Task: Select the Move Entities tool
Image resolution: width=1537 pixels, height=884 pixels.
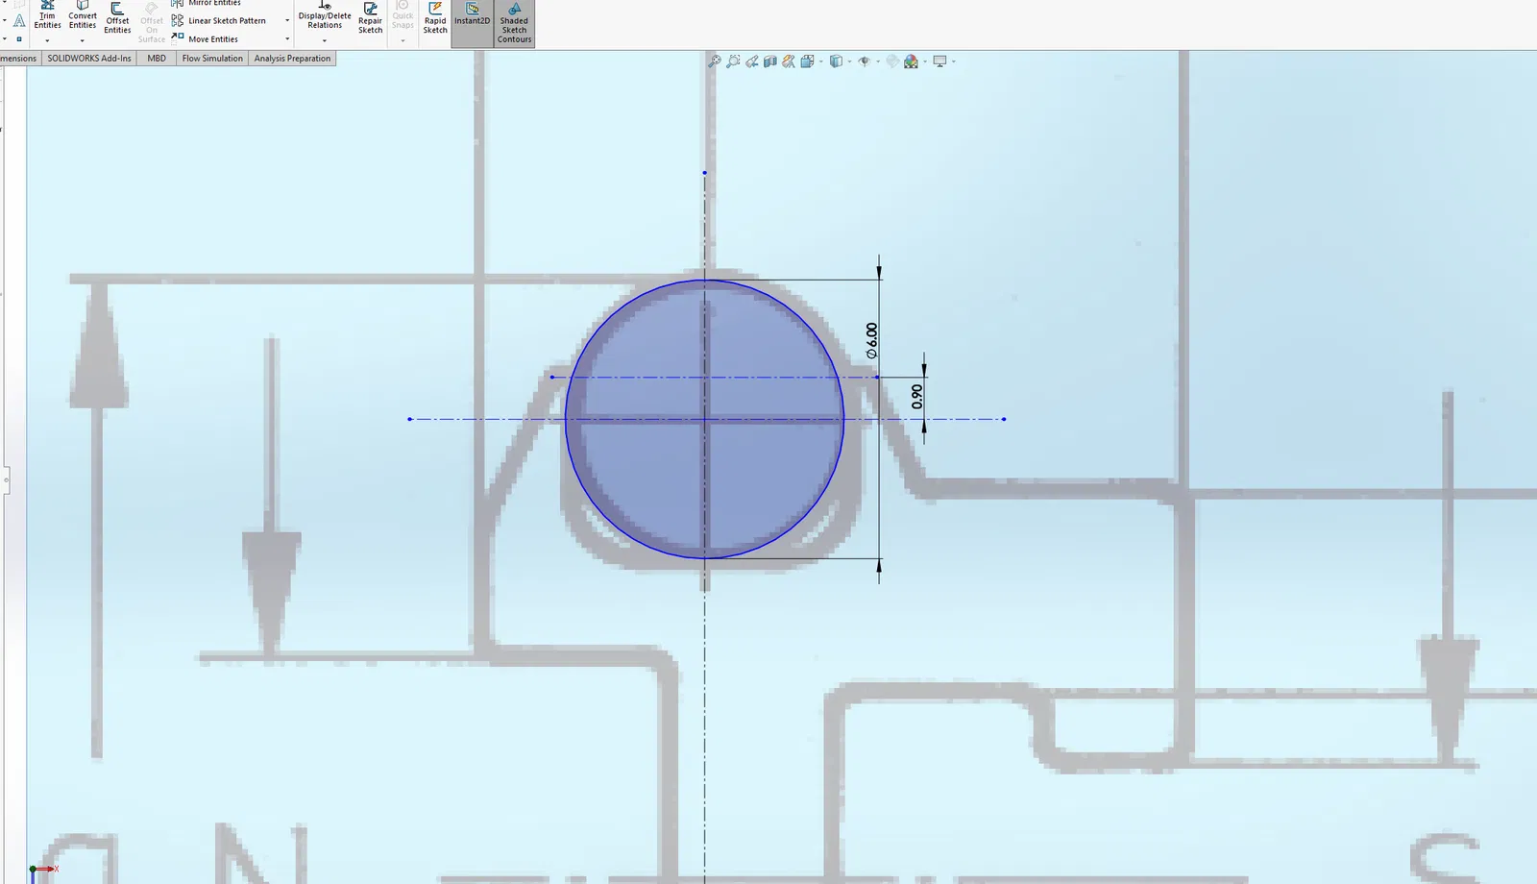Action: pos(206,39)
